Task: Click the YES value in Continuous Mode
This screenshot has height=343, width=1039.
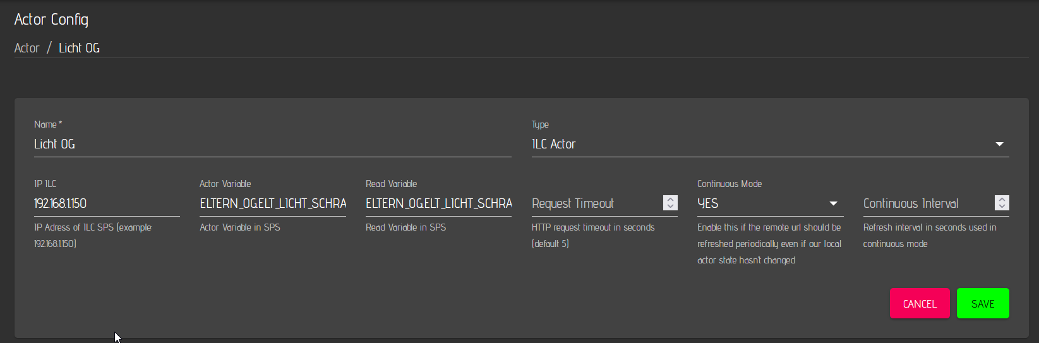Action: pyautogui.click(x=708, y=203)
